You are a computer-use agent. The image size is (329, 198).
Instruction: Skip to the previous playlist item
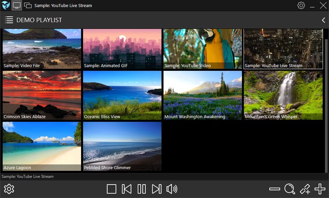[x=126, y=189]
